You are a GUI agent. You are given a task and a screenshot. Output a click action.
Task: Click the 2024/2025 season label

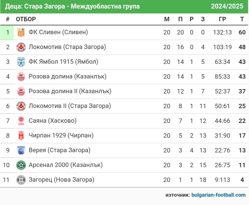(x=227, y=6)
